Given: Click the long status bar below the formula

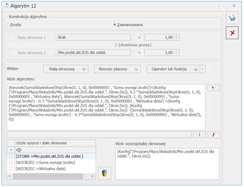Looking at the screenshot, I should pos(99,135).
